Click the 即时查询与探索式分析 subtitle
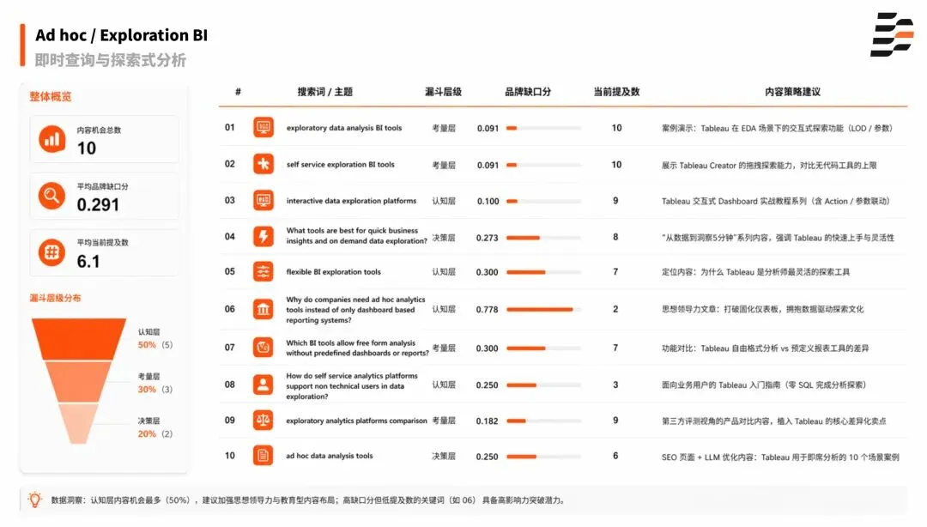 pos(111,60)
